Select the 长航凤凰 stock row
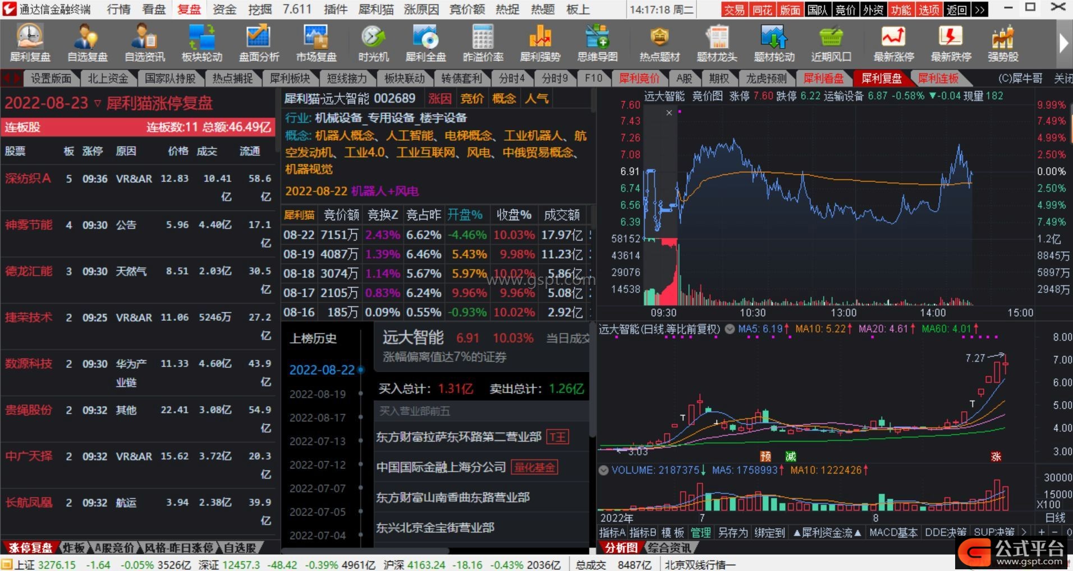This screenshot has height=571, width=1073. (138, 512)
